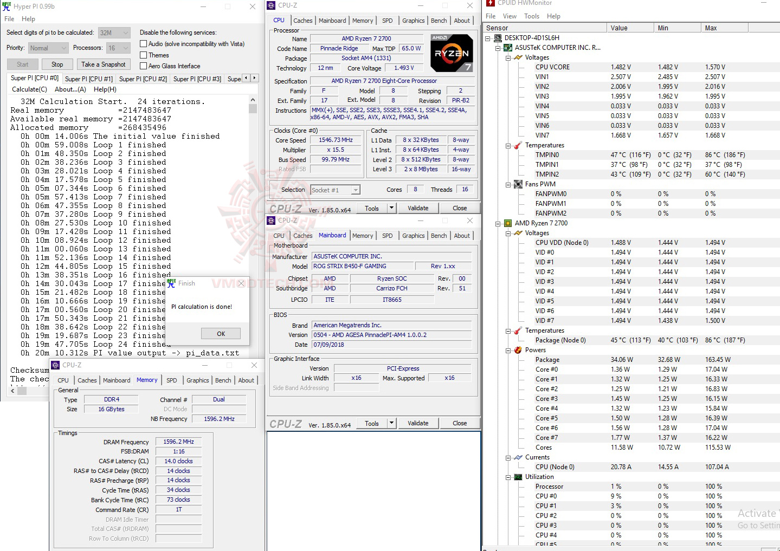Screen dimensions: 780x551
Task: Toggle the Themes checkbox
Action: point(144,55)
